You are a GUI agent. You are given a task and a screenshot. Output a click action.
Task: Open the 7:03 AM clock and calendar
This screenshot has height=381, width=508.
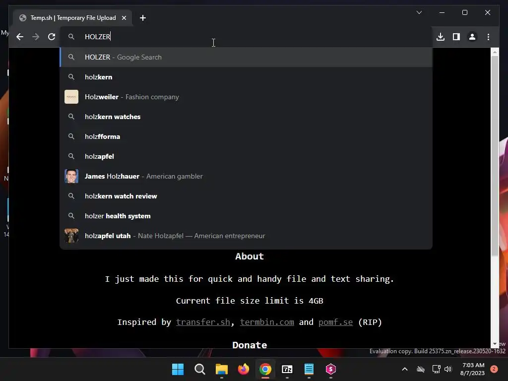click(x=472, y=369)
